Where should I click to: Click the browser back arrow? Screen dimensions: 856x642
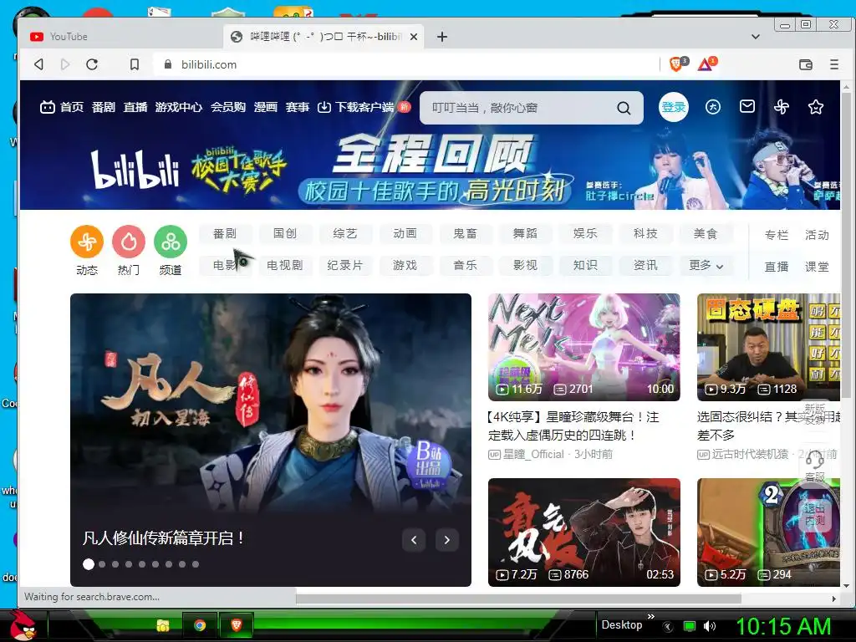pyautogui.click(x=38, y=64)
